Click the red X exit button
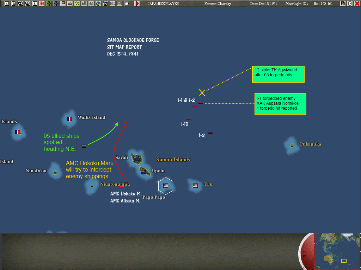 coord(357,4)
